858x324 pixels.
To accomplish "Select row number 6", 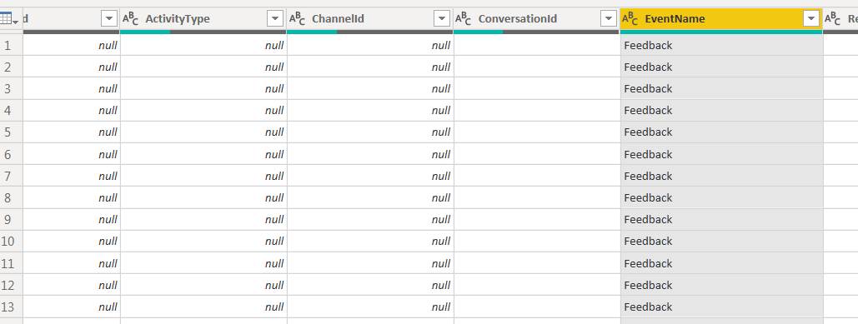I will [x=11, y=154].
